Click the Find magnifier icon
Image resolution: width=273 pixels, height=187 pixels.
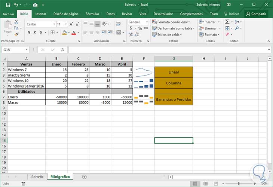pyautogui.click(x=237, y=28)
